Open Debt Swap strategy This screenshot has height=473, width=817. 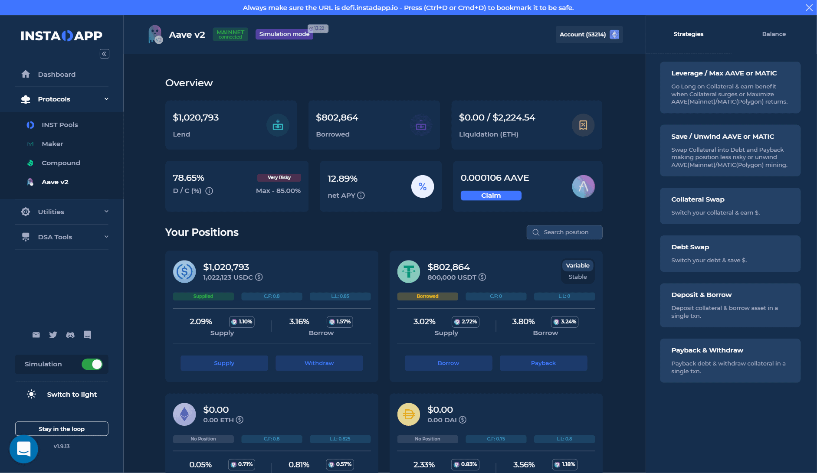point(730,254)
